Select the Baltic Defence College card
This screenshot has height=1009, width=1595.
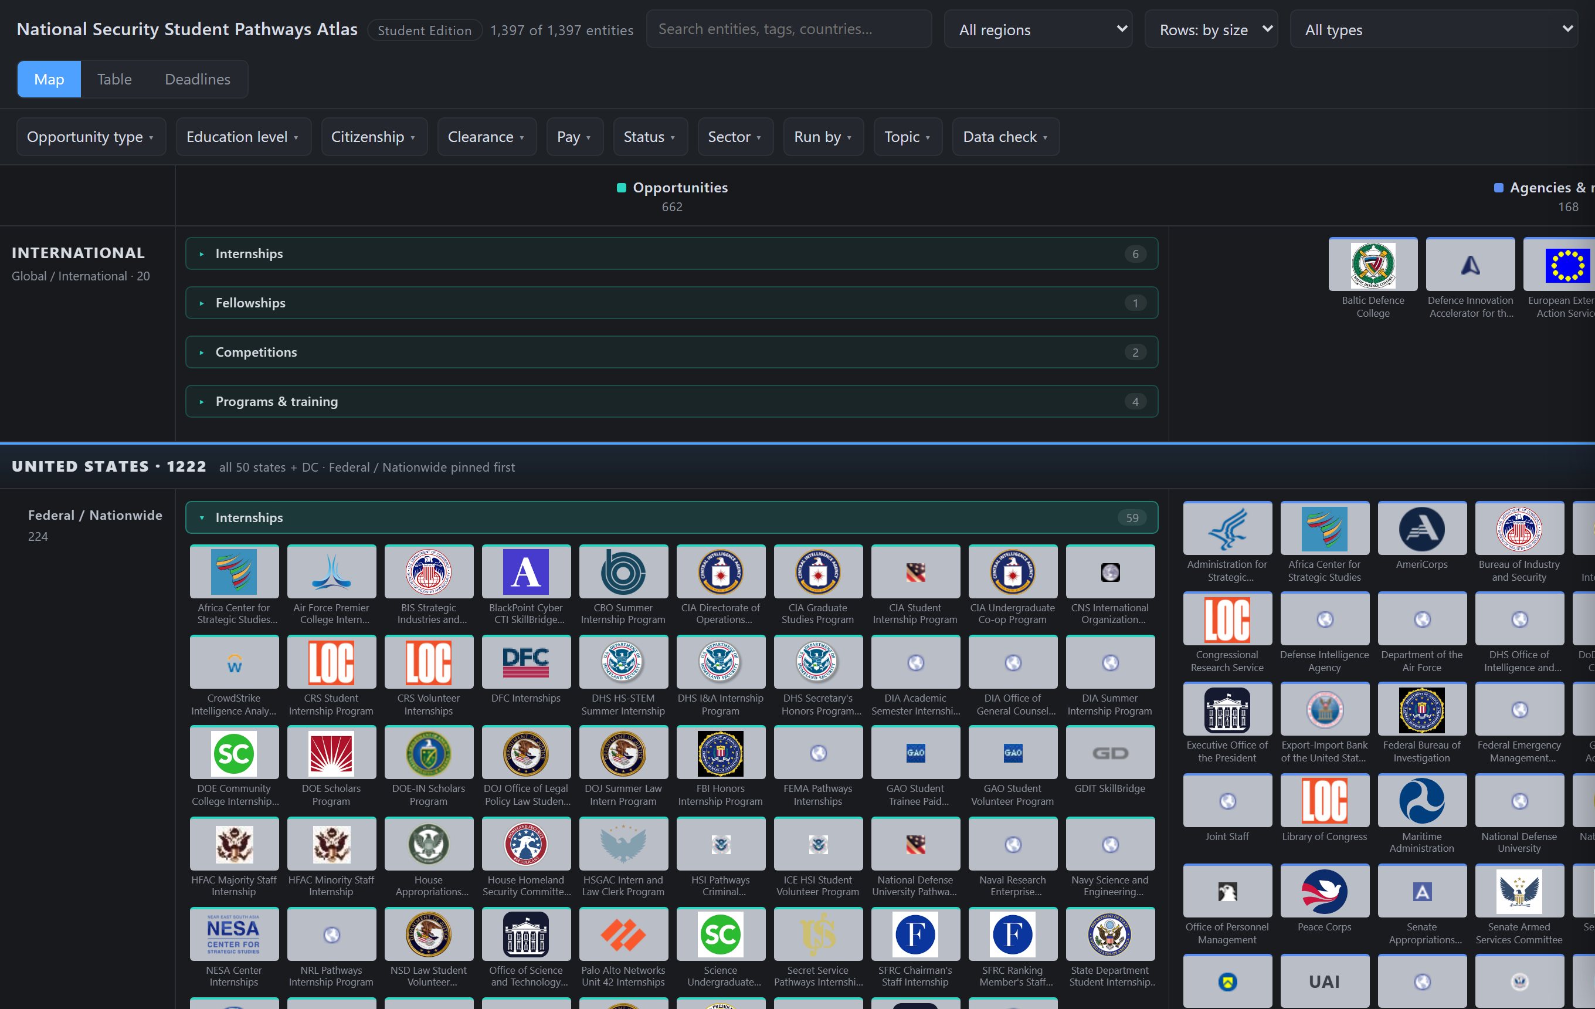coord(1373,278)
